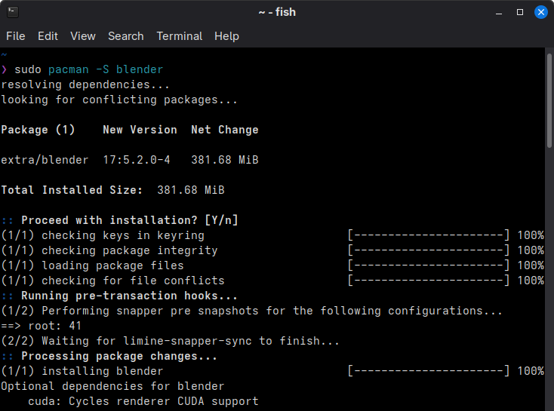554x411 pixels.
Task: Open the Edit menu
Action: pyautogui.click(x=48, y=36)
